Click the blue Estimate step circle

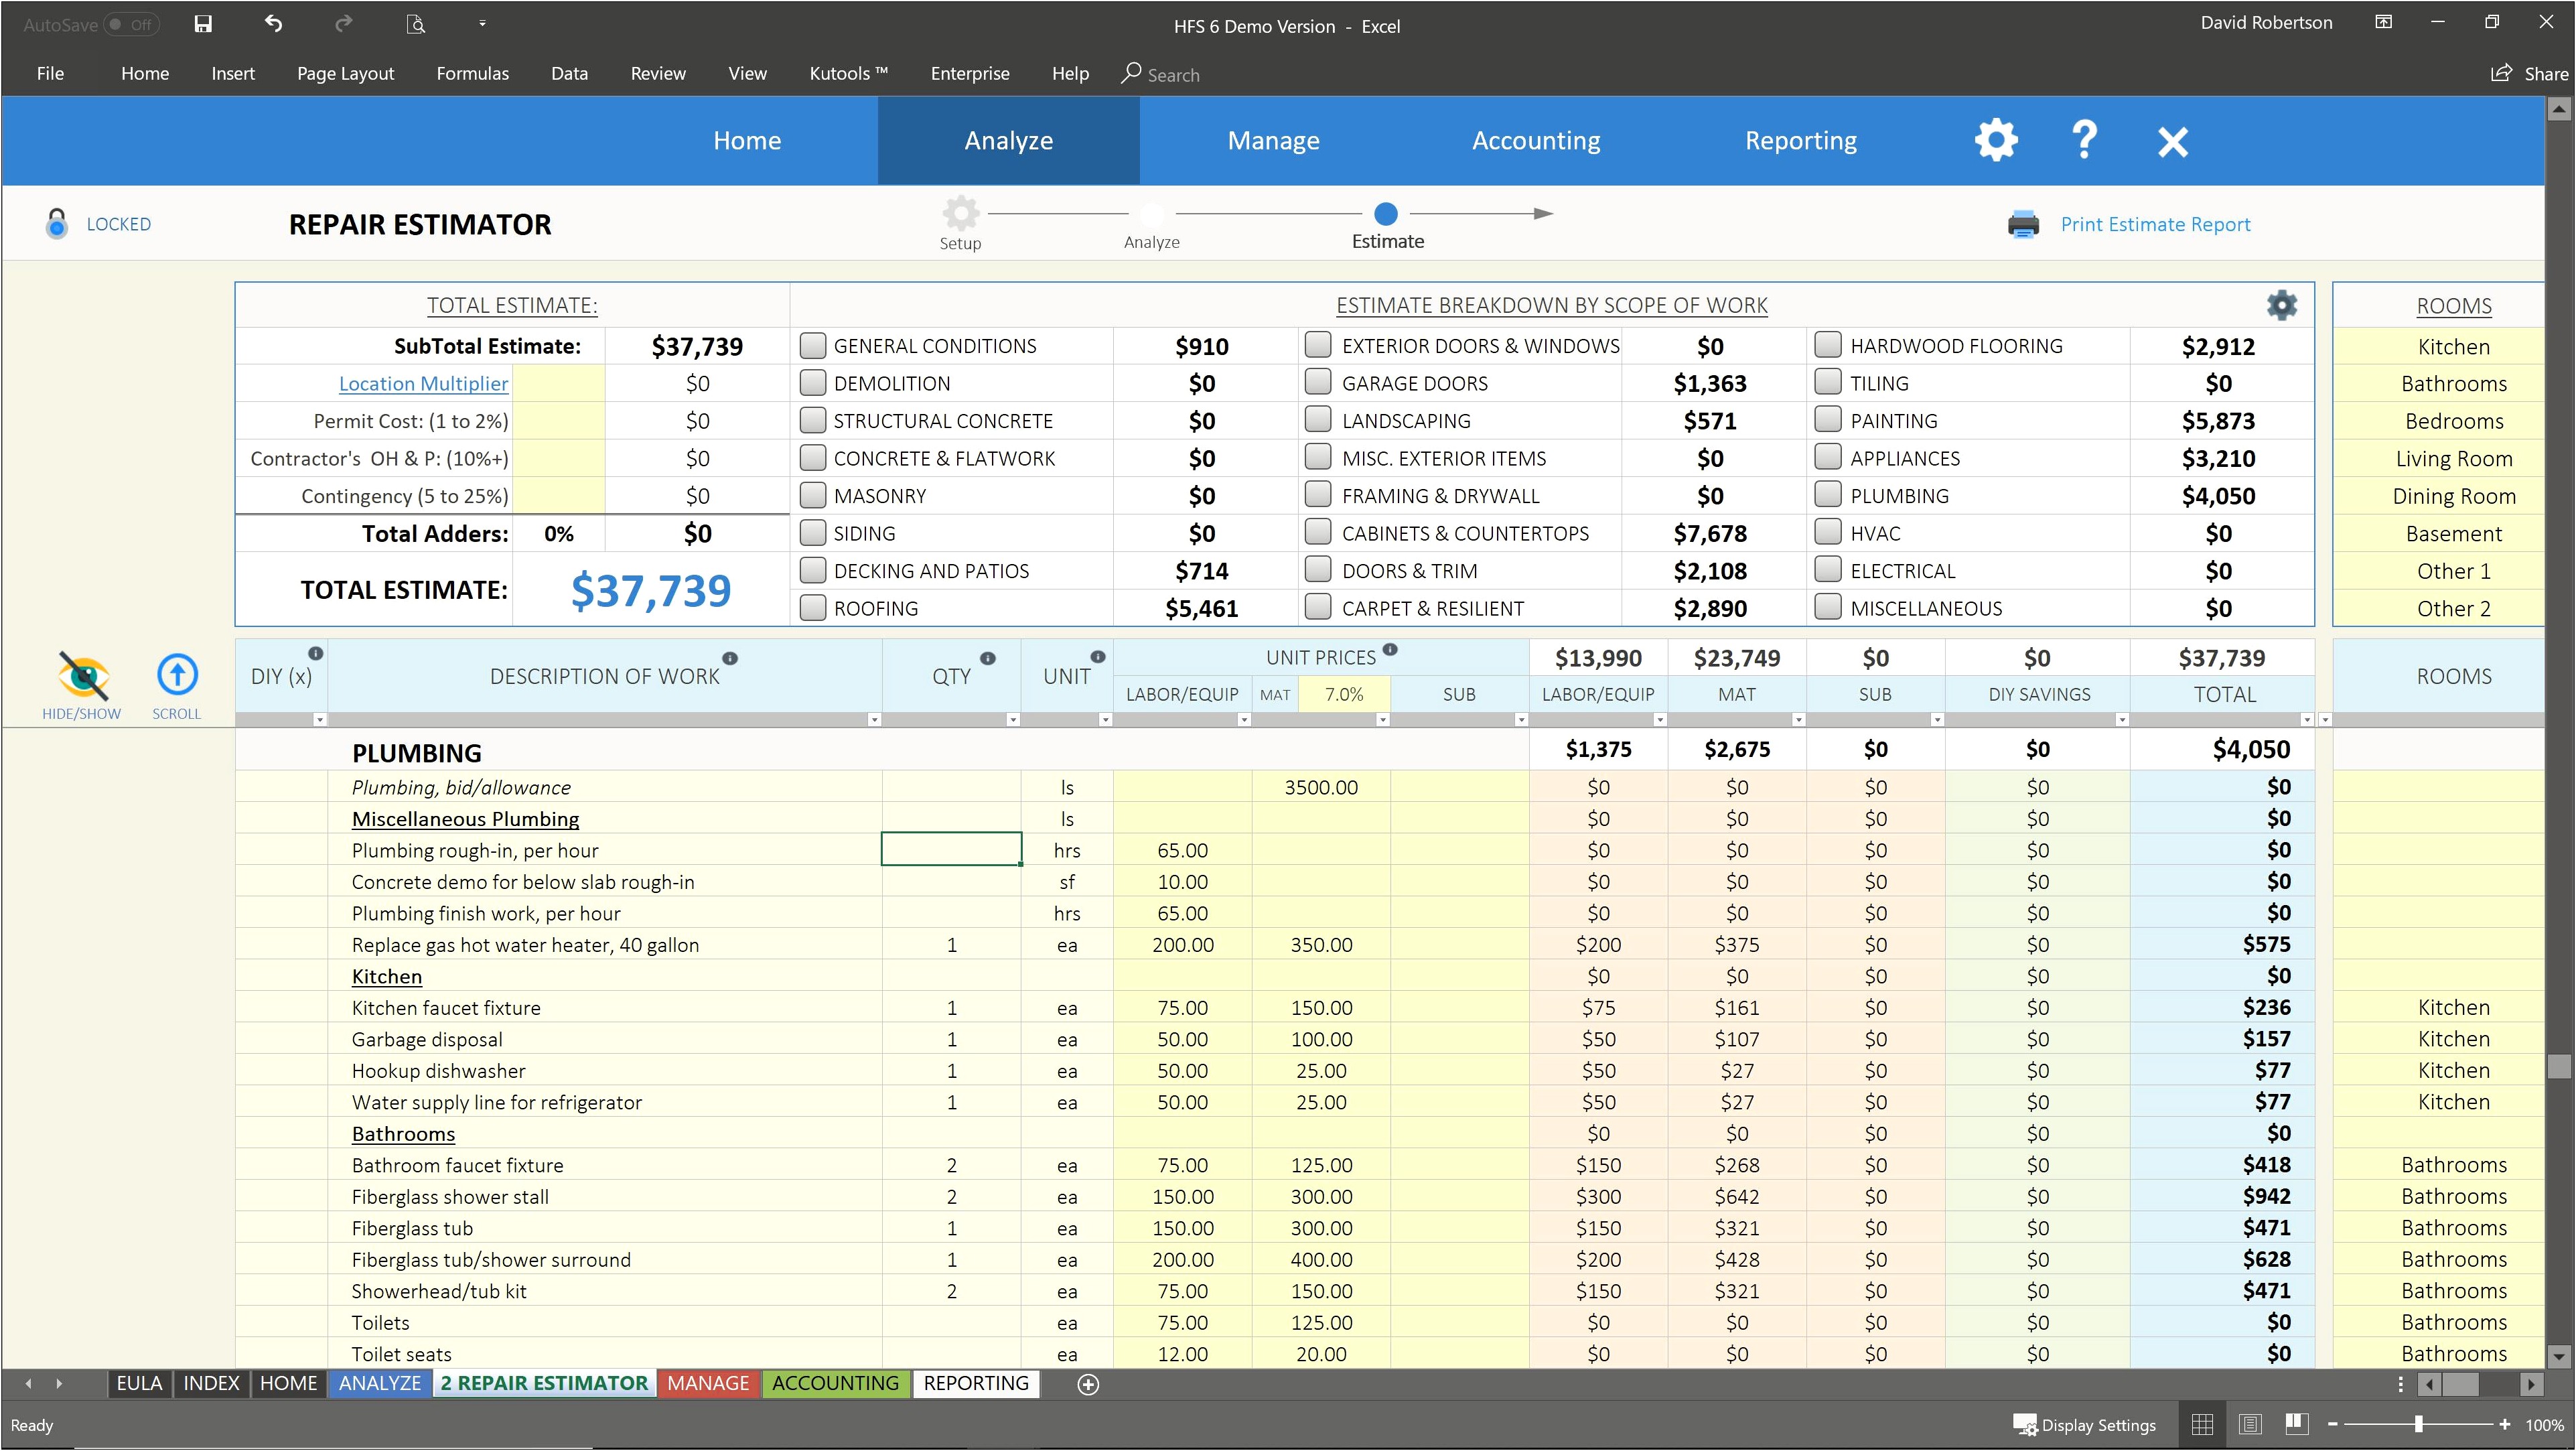coord(1386,213)
